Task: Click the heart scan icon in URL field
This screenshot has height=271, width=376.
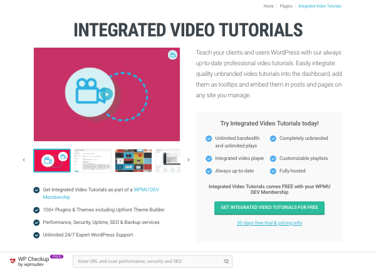Action: [226, 262]
